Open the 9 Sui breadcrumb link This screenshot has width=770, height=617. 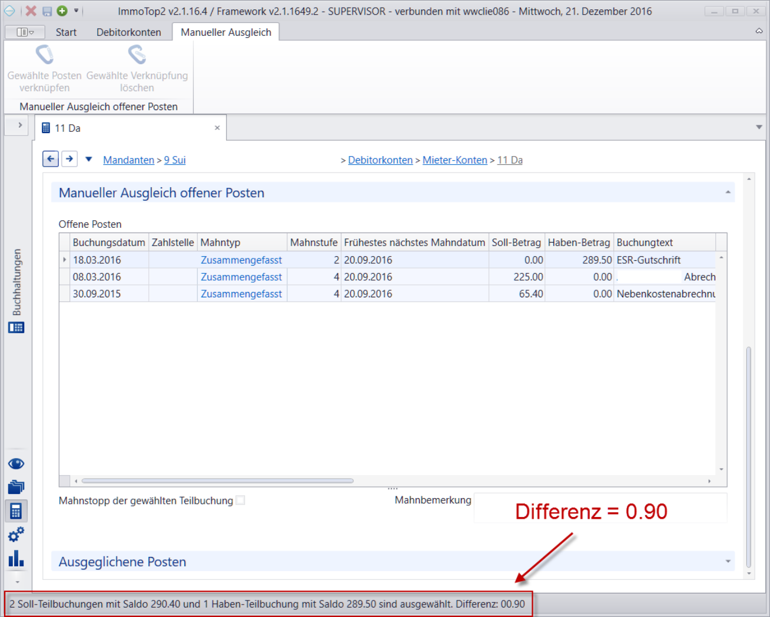point(175,160)
